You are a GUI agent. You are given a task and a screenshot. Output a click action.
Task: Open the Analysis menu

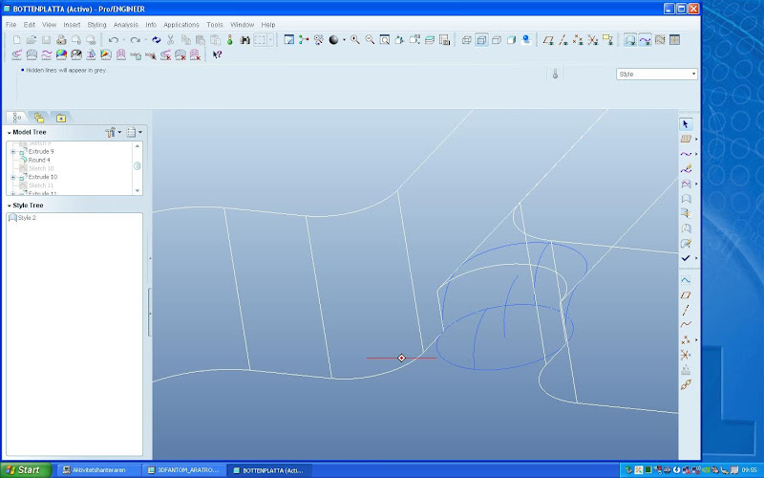click(x=125, y=24)
